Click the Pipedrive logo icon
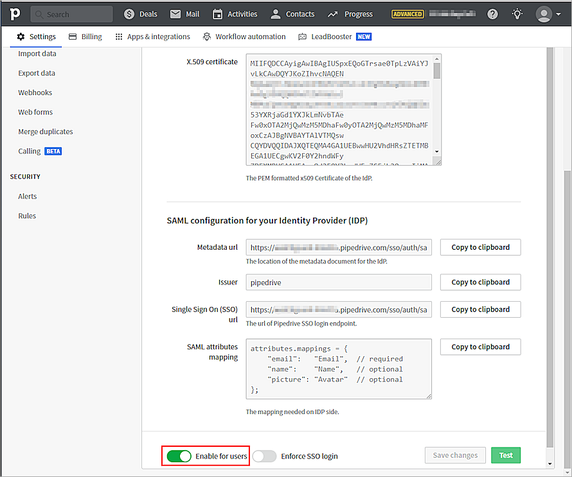Viewport: 572px width, 477px height. [x=14, y=13]
